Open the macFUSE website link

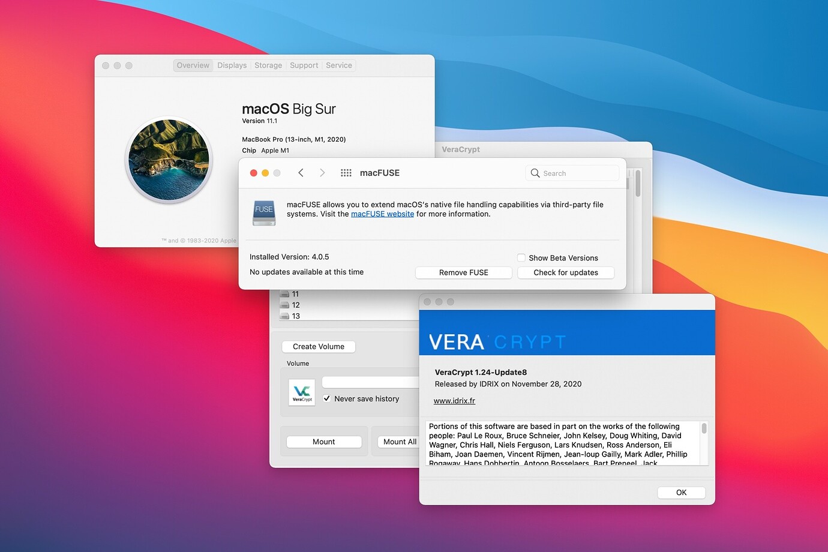point(382,214)
